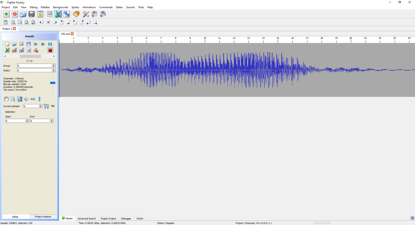Select the Sounds editor music-note speaker icon
The width and height of the screenshot is (415, 225).
(58, 14)
